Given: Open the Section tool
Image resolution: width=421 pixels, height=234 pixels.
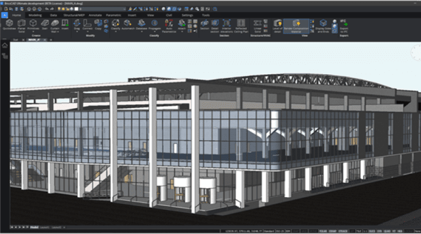Looking at the screenshot, I should (x=204, y=25).
